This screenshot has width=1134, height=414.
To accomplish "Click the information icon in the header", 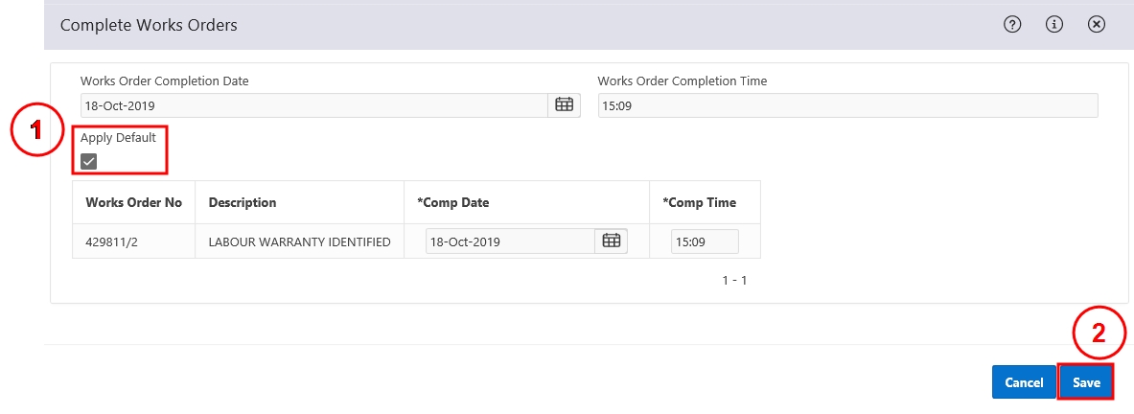I will [x=1054, y=25].
